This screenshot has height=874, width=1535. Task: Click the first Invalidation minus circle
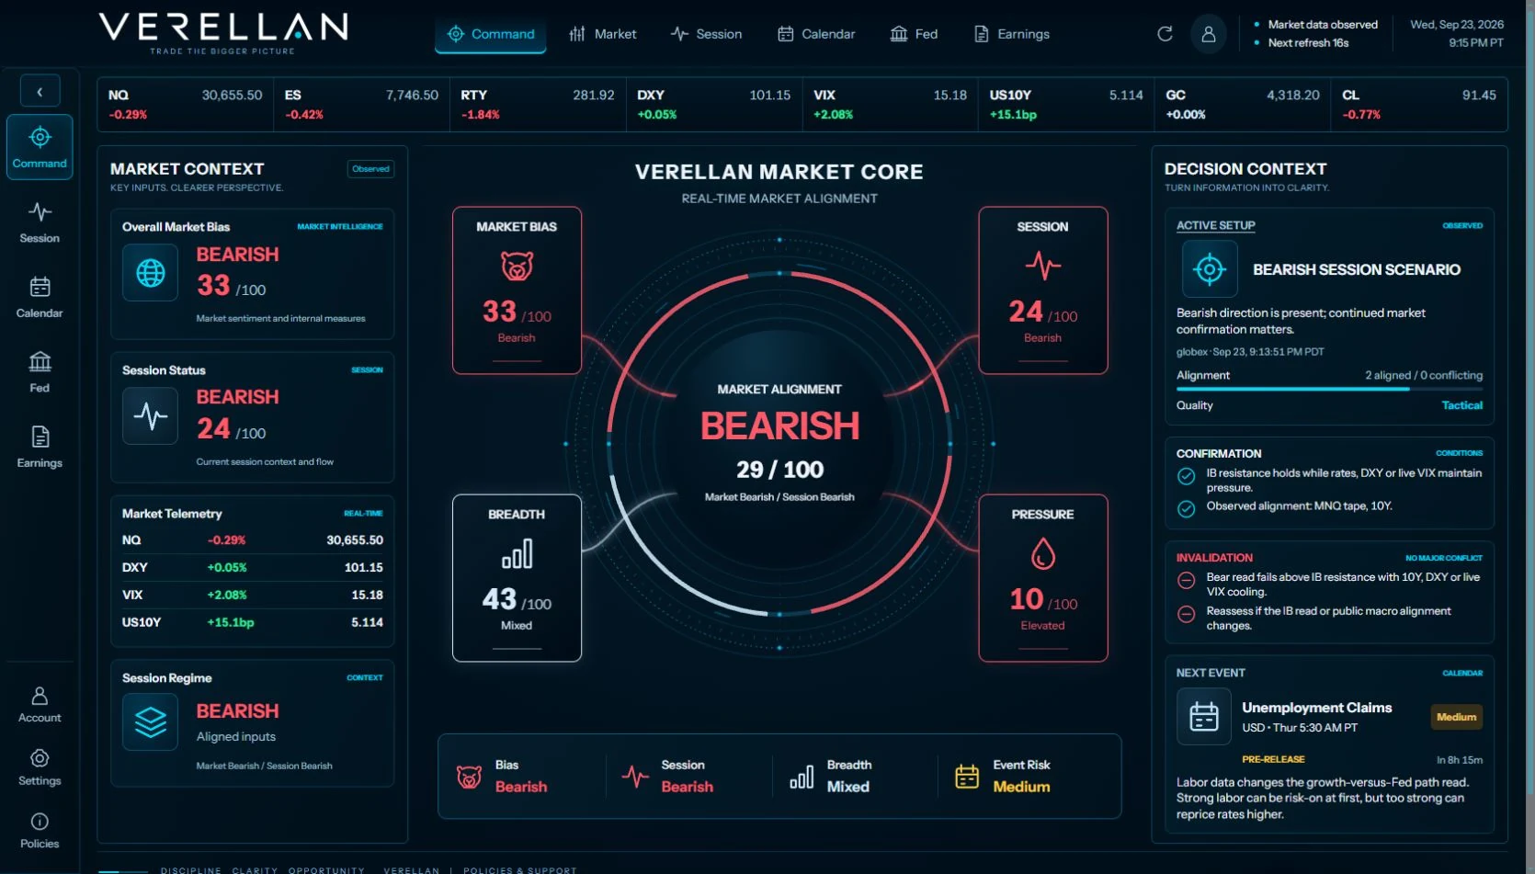tap(1186, 581)
